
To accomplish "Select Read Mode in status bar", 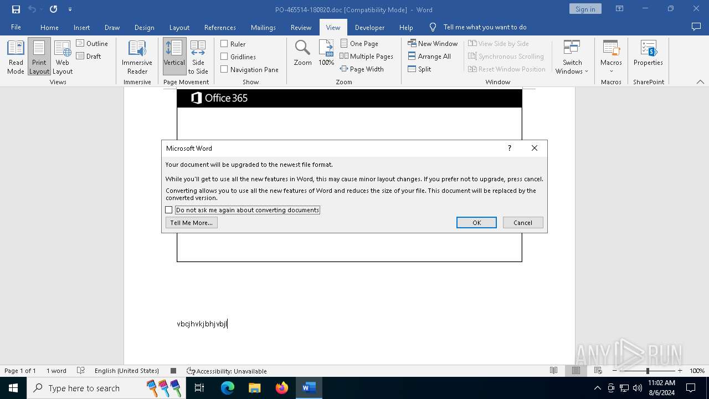I will coord(553,371).
